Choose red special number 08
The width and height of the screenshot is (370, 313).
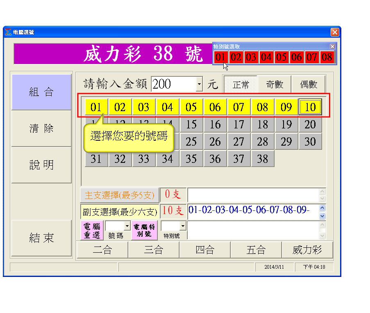[x=327, y=57]
